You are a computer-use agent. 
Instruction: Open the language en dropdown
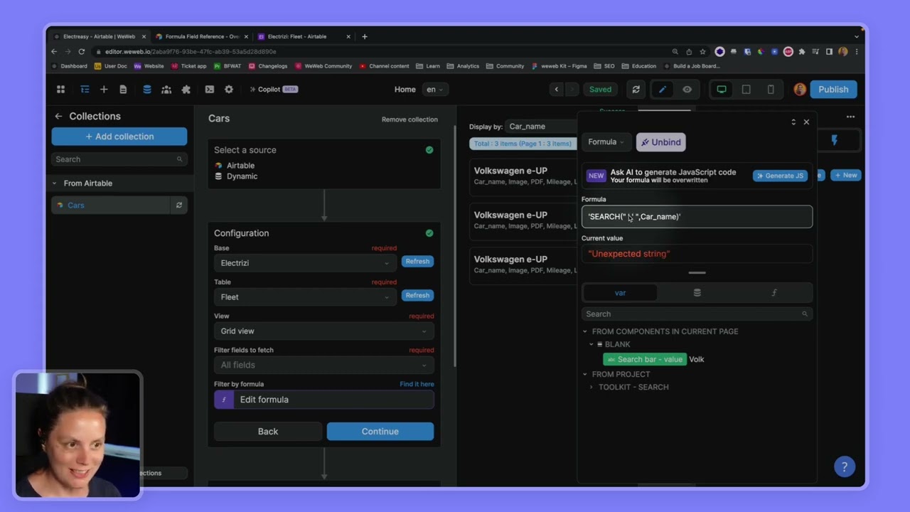(x=434, y=90)
